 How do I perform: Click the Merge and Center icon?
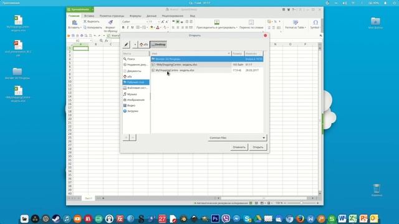pos(217,22)
